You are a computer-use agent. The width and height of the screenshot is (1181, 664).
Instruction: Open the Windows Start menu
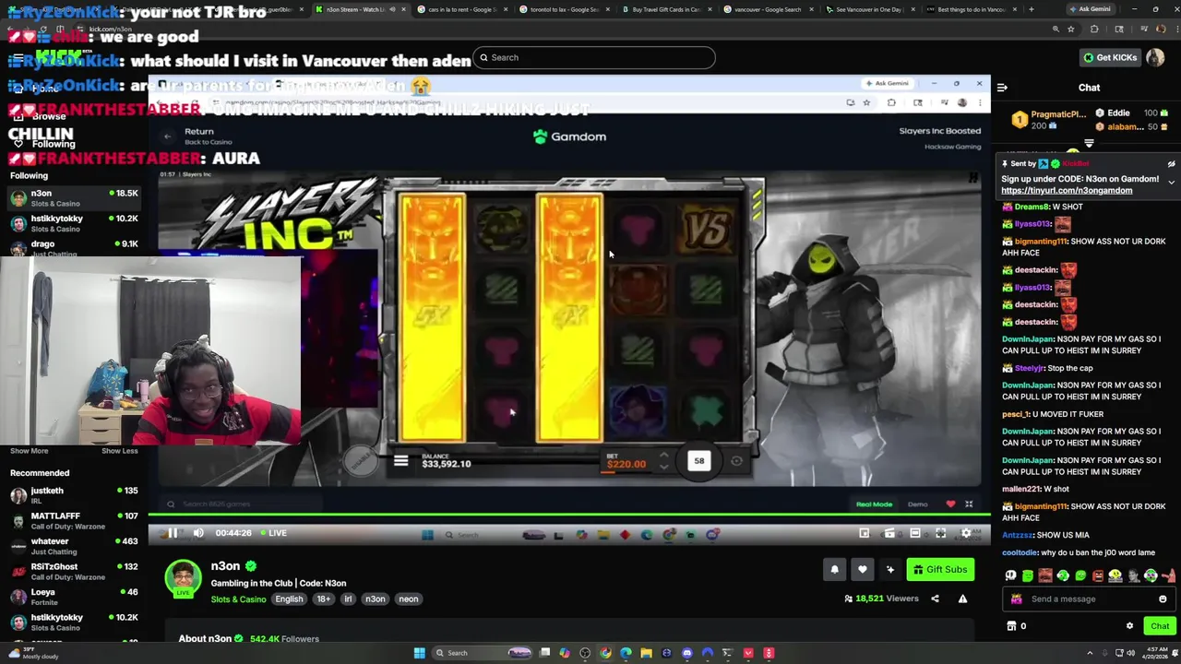pos(419,653)
